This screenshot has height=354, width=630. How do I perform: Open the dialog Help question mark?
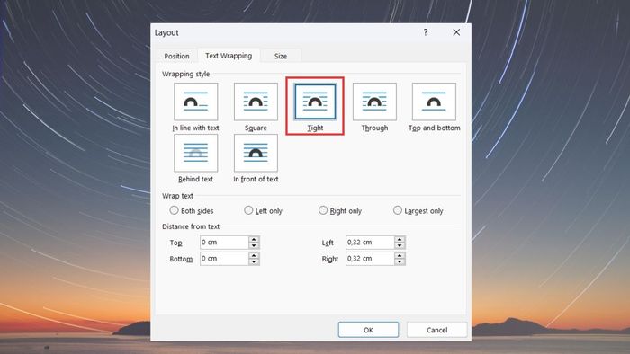[x=426, y=32]
